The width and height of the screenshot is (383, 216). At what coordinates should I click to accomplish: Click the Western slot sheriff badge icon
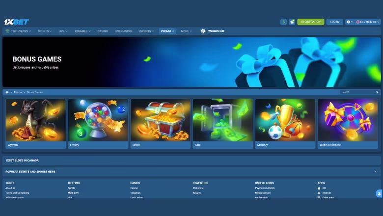203,31
